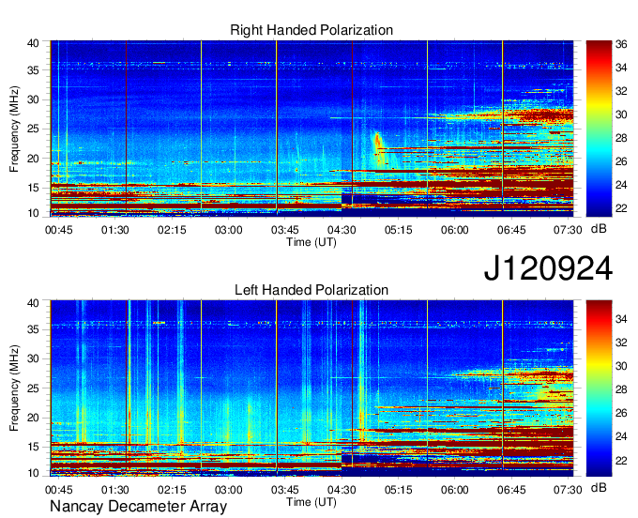Image resolution: width=638 pixels, height=518 pixels.
Task: Click the 'Nancay Decameter Array' caption
Action: coord(138,506)
